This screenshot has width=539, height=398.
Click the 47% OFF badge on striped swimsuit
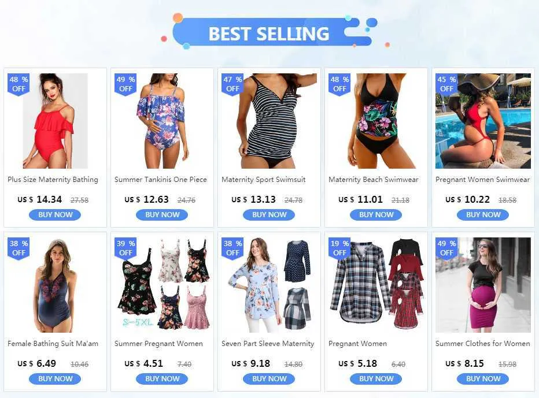[x=232, y=84]
